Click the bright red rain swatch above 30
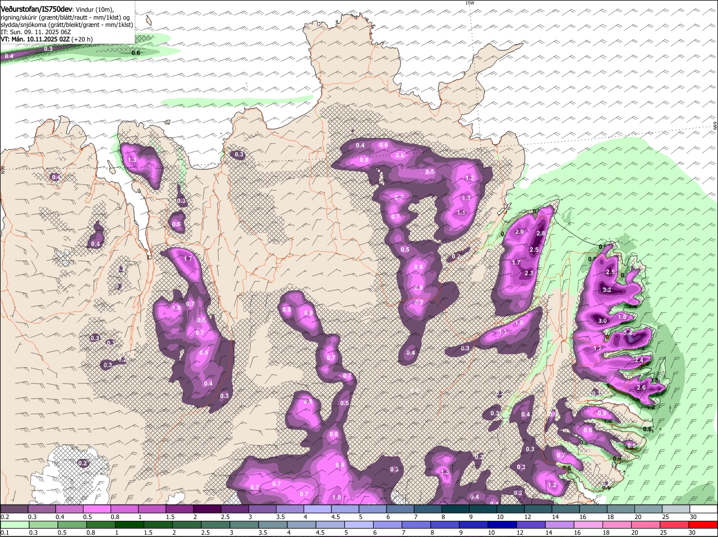This screenshot has height=537, width=718. [704, 525]
